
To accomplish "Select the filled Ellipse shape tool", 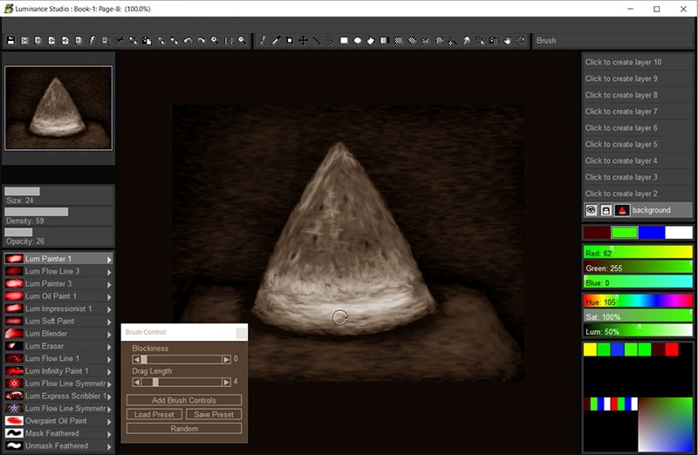I will coord(358,40).
